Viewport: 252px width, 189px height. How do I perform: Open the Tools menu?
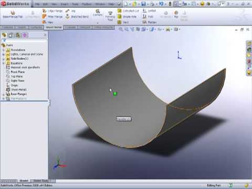coord(75,4)
